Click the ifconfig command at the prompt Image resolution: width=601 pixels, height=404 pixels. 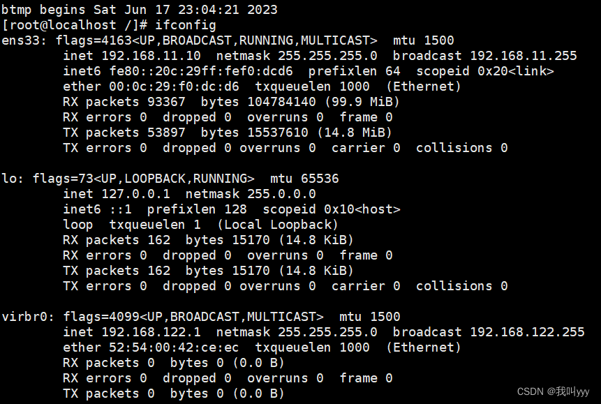click(186, 25)
